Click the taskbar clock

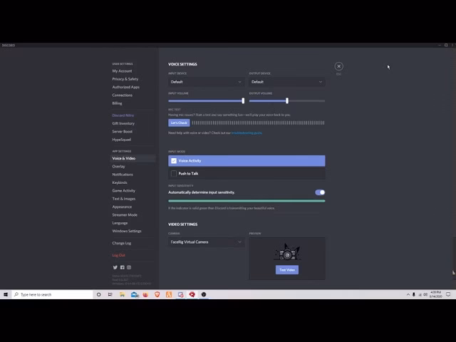pyautogui.click(x=436, y=294)
